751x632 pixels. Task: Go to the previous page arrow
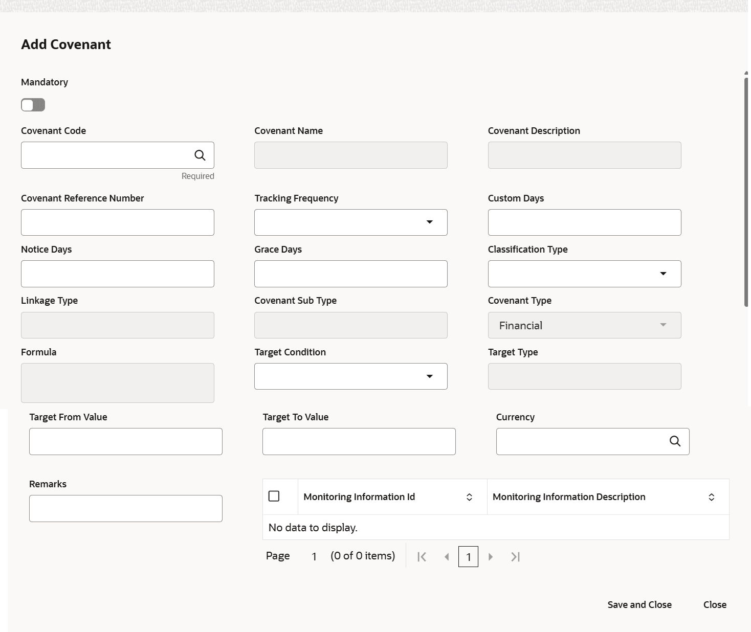(447, 557)
